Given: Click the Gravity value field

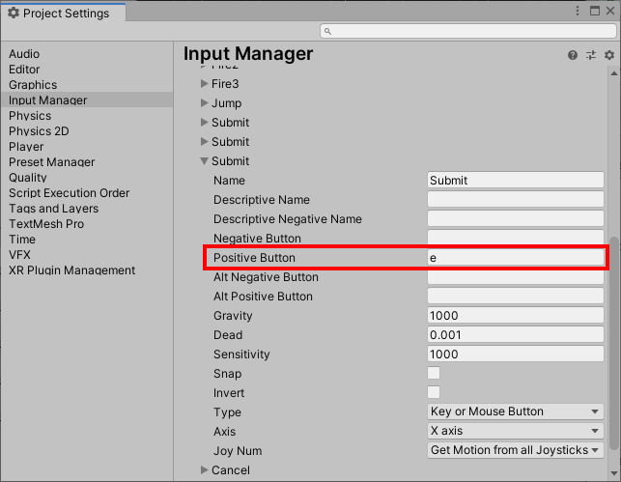Looking at the screenshot, I should tap(516, 315).
